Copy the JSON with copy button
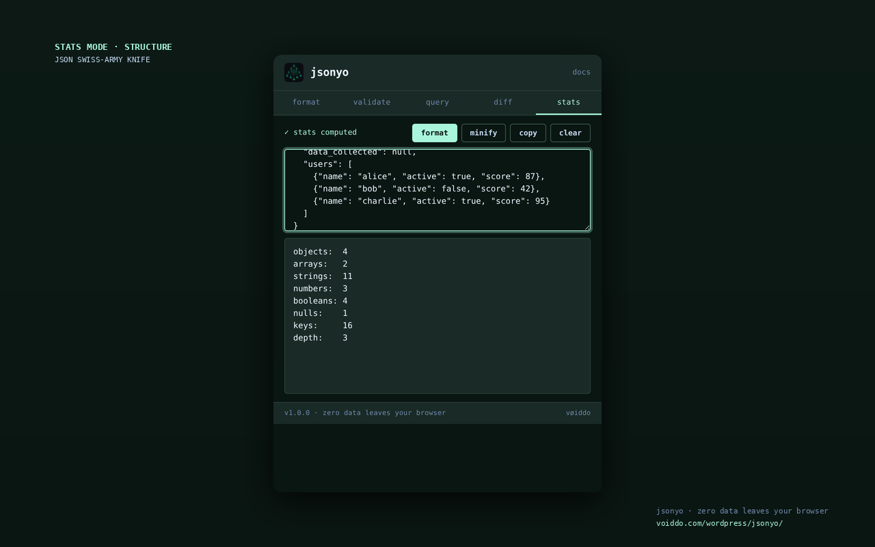Image resolution: width=875 pixels, height=547 pixels. [528, 133]
